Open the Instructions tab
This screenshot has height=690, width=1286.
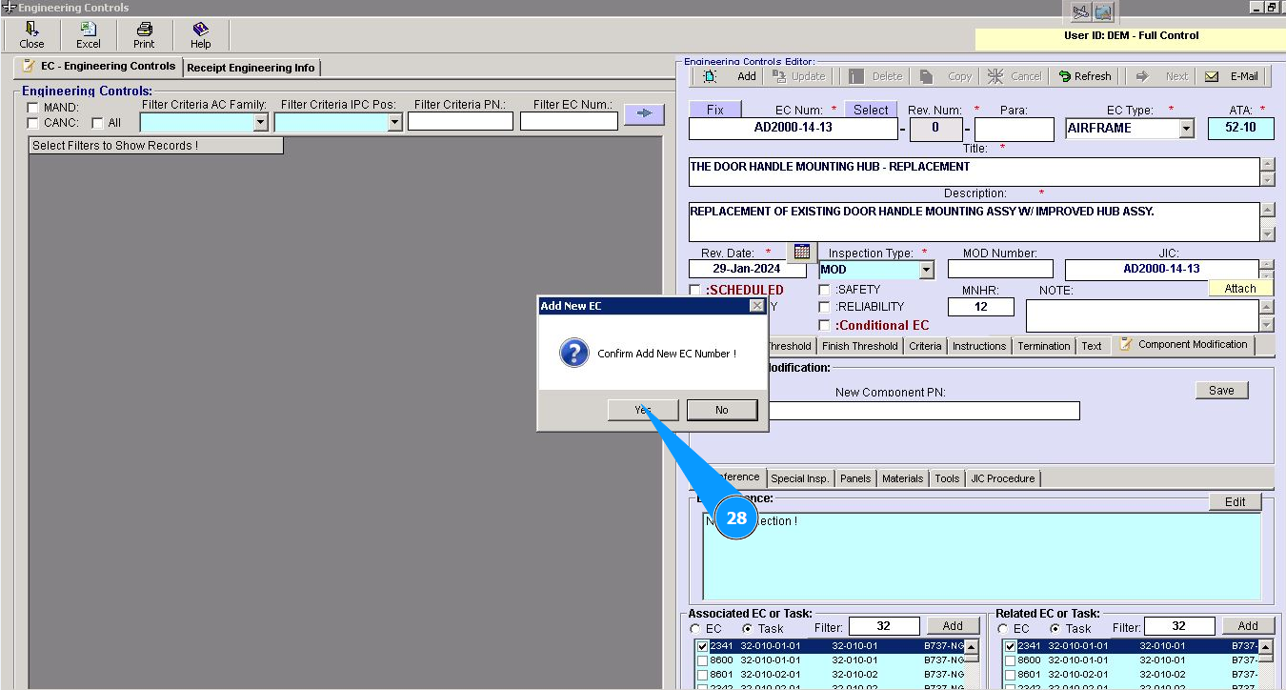pos(979,346)
